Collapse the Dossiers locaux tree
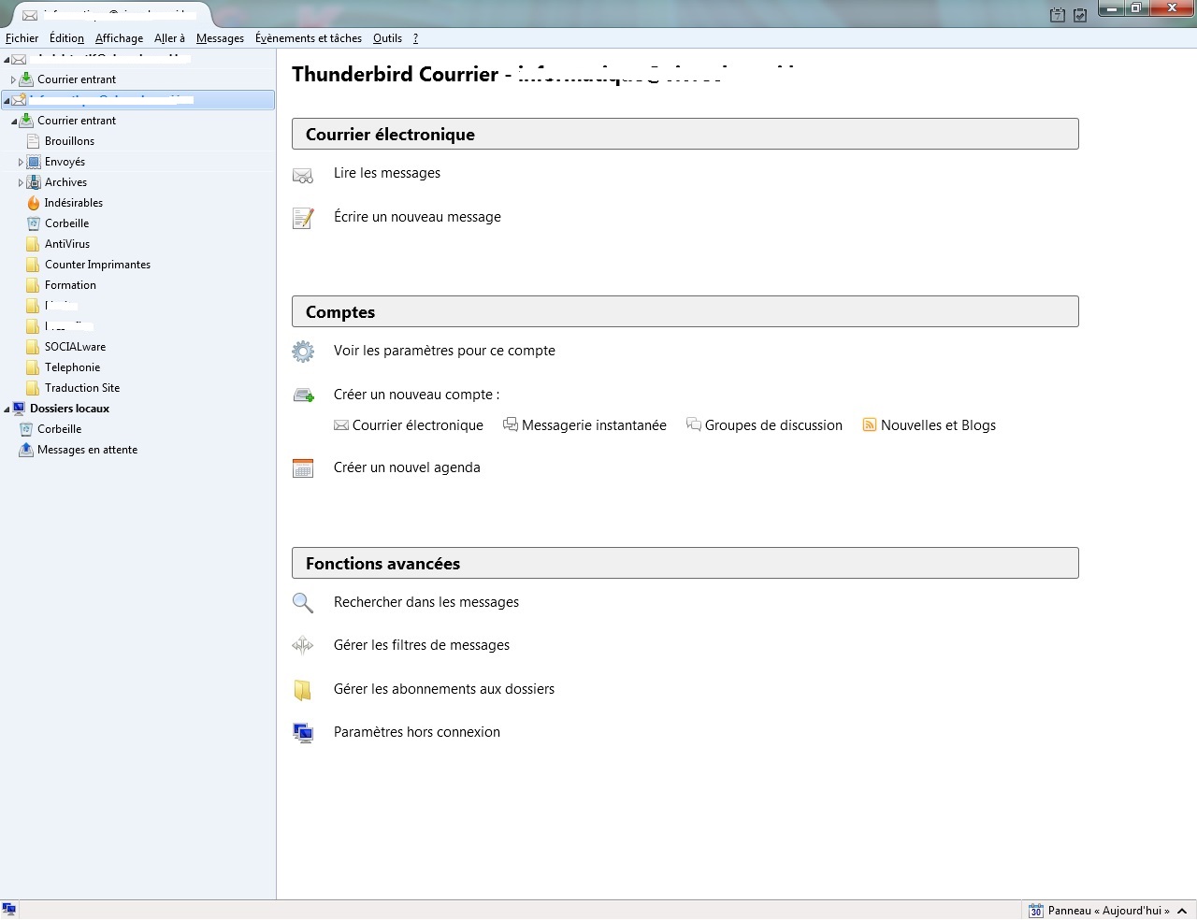This screenshot has height=920, width=1197. pyautogui.click(x=6, y=410)
